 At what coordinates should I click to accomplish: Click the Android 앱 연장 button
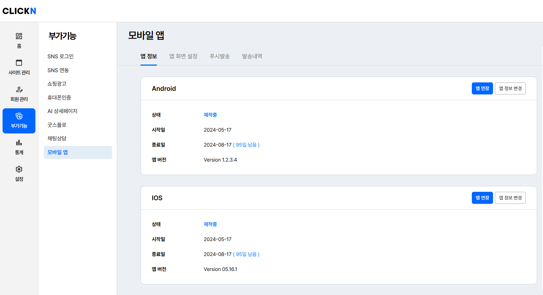482,88
